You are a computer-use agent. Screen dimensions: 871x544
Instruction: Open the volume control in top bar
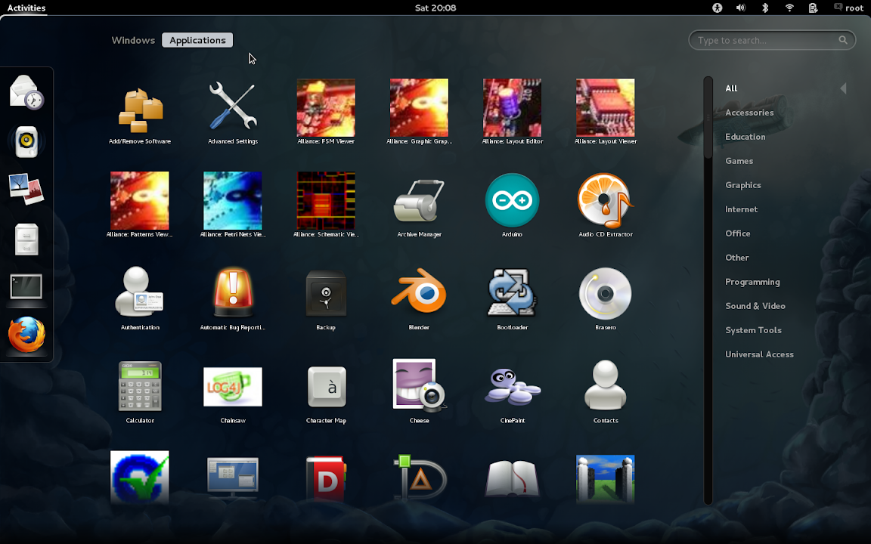tap(741, 8)
